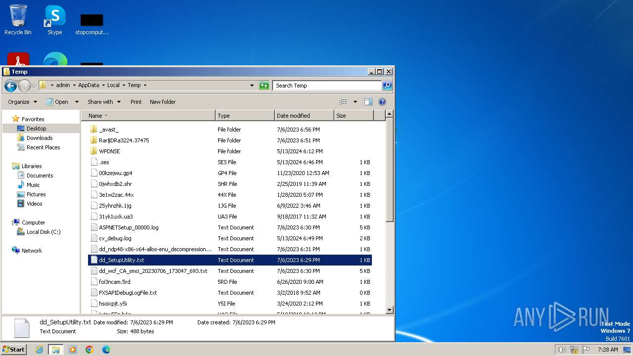
Task: Sort by the Size column header
Action: click(x=354, y=116)
